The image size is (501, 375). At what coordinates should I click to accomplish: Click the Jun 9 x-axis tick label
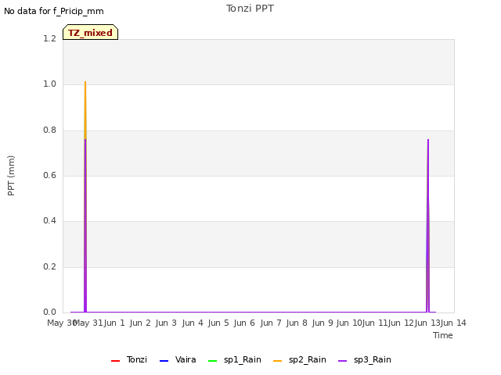click(x=323, y=323)
